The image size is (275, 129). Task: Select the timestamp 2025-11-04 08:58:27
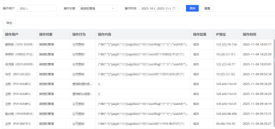(x=257, y=124)
